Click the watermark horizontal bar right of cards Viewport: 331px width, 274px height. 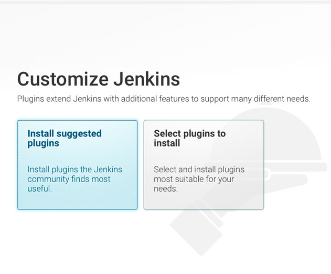[x=295, y=167]
